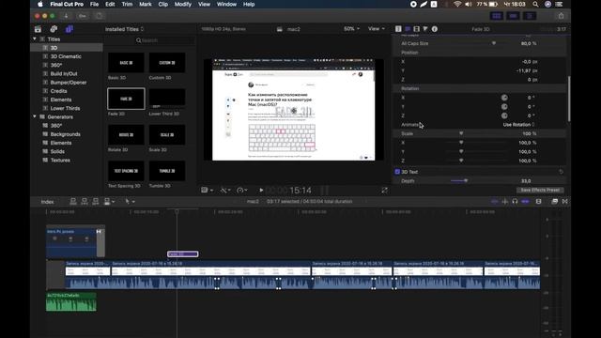Screen dimensions: 601x338
Task: Open the Mark menu
Action: 146,4
